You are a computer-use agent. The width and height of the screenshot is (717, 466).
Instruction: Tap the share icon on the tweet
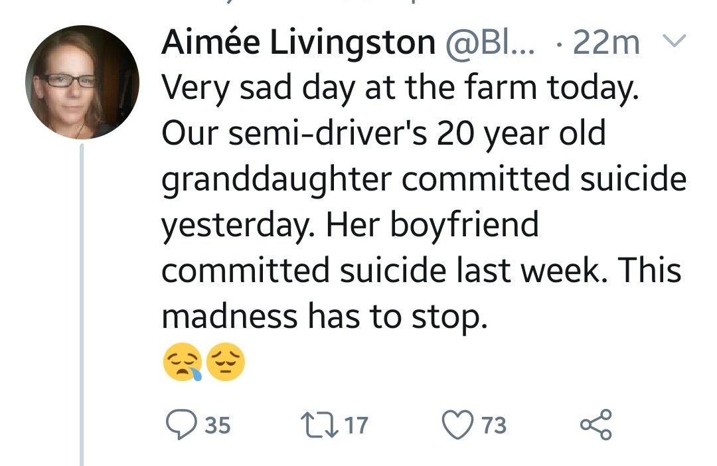tap(596, 425)
